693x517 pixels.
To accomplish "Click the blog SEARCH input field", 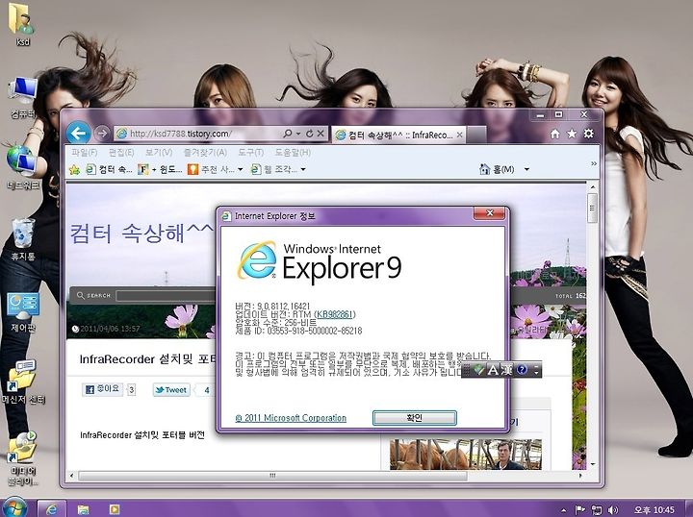I will pos(166,296).
